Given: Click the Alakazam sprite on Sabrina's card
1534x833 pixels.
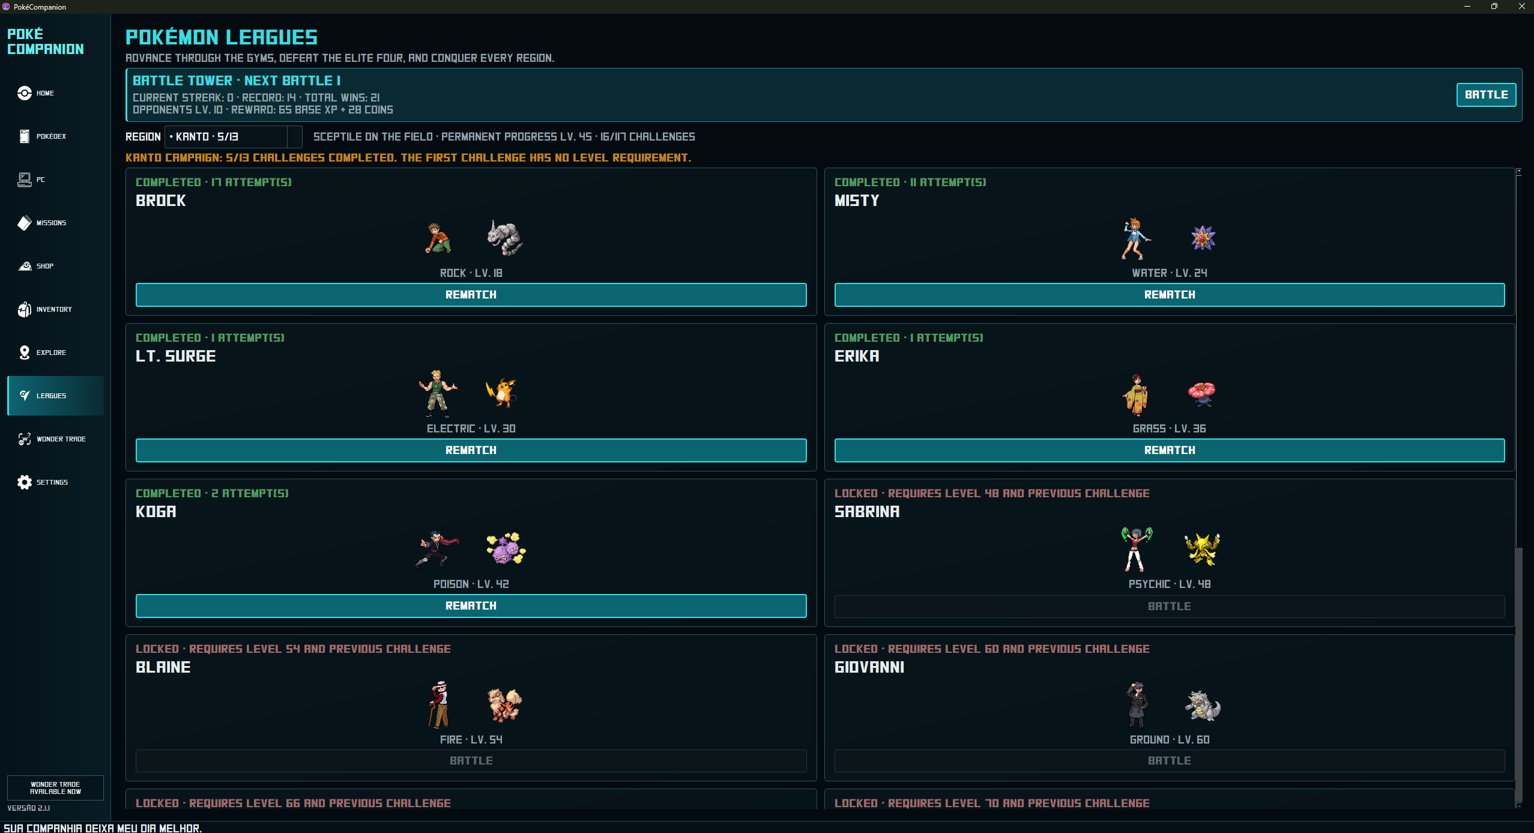Looking at the screenshot, I should coord(1203,550).
